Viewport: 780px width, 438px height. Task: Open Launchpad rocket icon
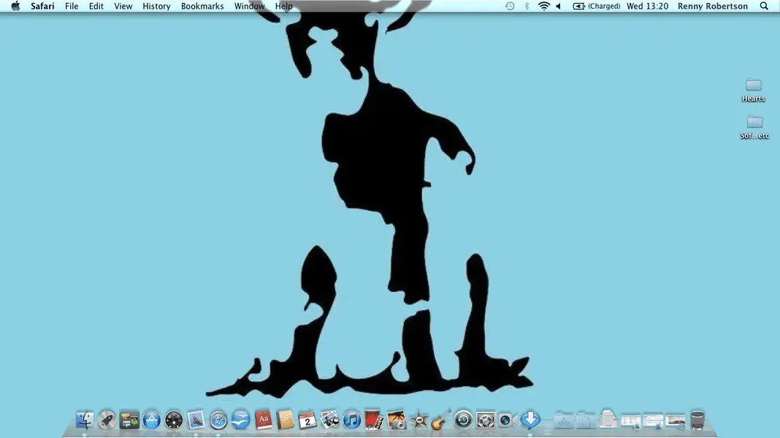pos(107,420)
